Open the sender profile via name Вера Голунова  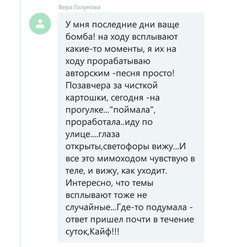(79, 7)
